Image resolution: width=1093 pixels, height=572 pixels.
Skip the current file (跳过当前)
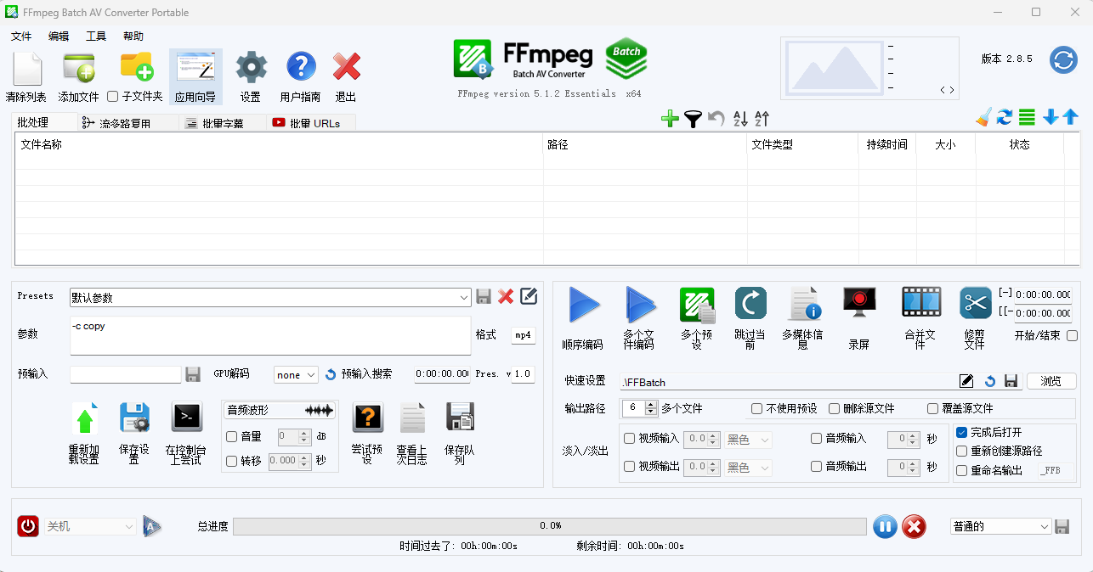pos(750,302)
